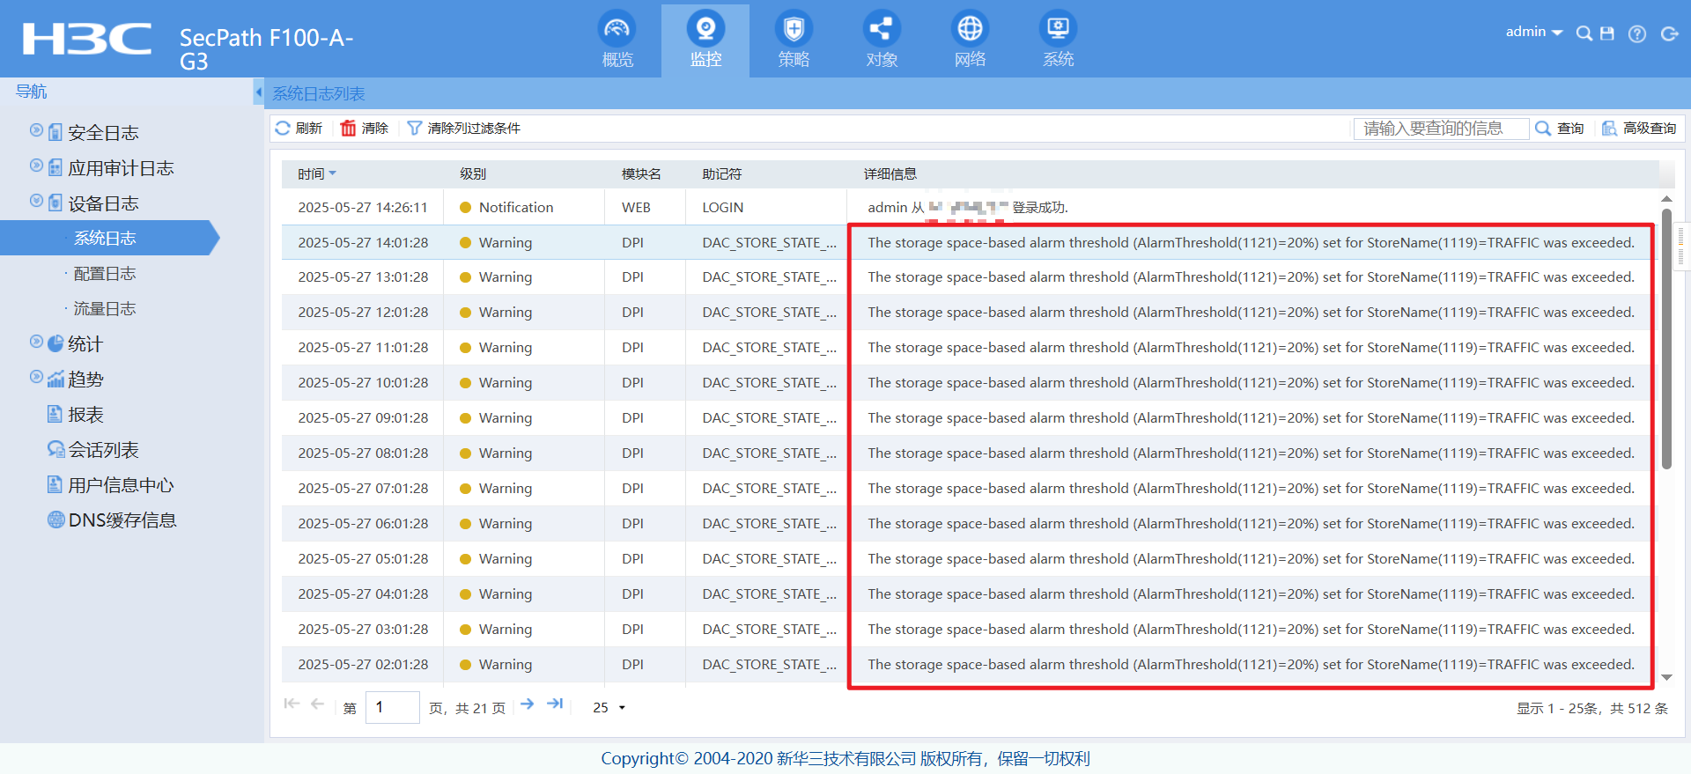The image size is (1691, 774).
Task: Open the 网络 network globe icon
Action: coord(970,31)
